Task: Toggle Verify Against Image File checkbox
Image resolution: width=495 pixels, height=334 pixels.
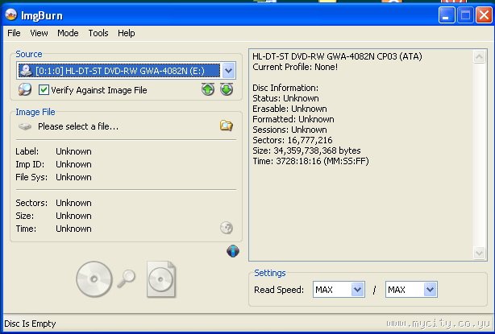Action: click(x=44, y=90)
